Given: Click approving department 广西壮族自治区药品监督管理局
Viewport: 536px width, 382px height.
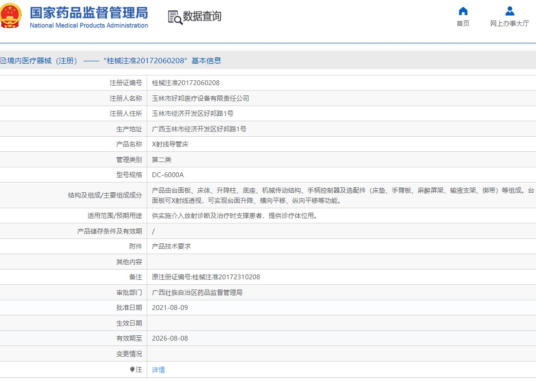Looking at the screenshot, I should pos(197,292).
